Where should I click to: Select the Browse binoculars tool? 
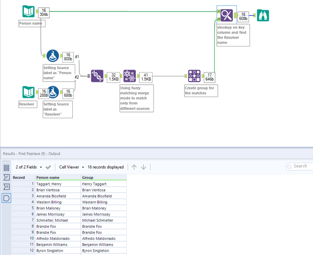coord(263,15)
